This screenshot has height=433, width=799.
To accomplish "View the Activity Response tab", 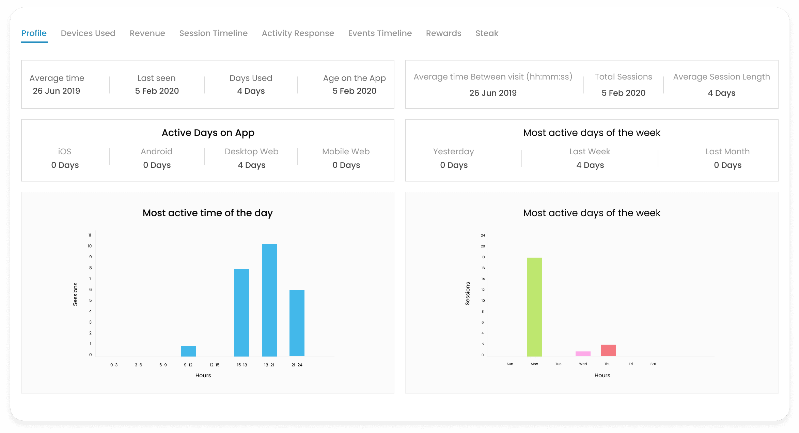I will click(x=297, y=33).
